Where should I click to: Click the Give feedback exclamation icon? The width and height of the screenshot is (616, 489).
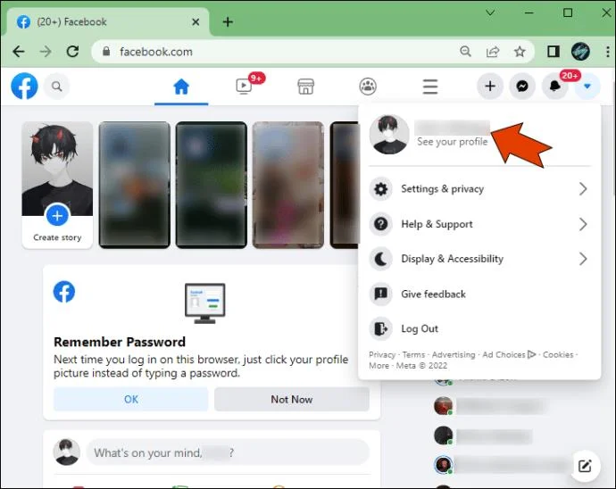(x=380, y=294)
